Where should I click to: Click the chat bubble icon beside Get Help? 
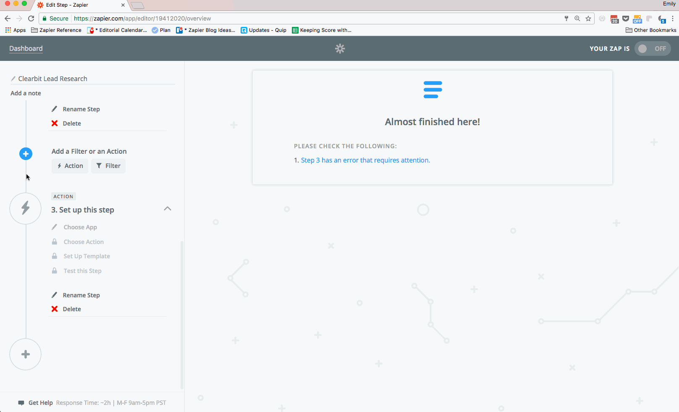pyautogui.click(x=21, y=403)
